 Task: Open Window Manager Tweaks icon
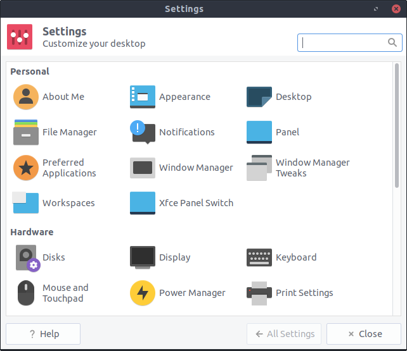click(259, 168)
